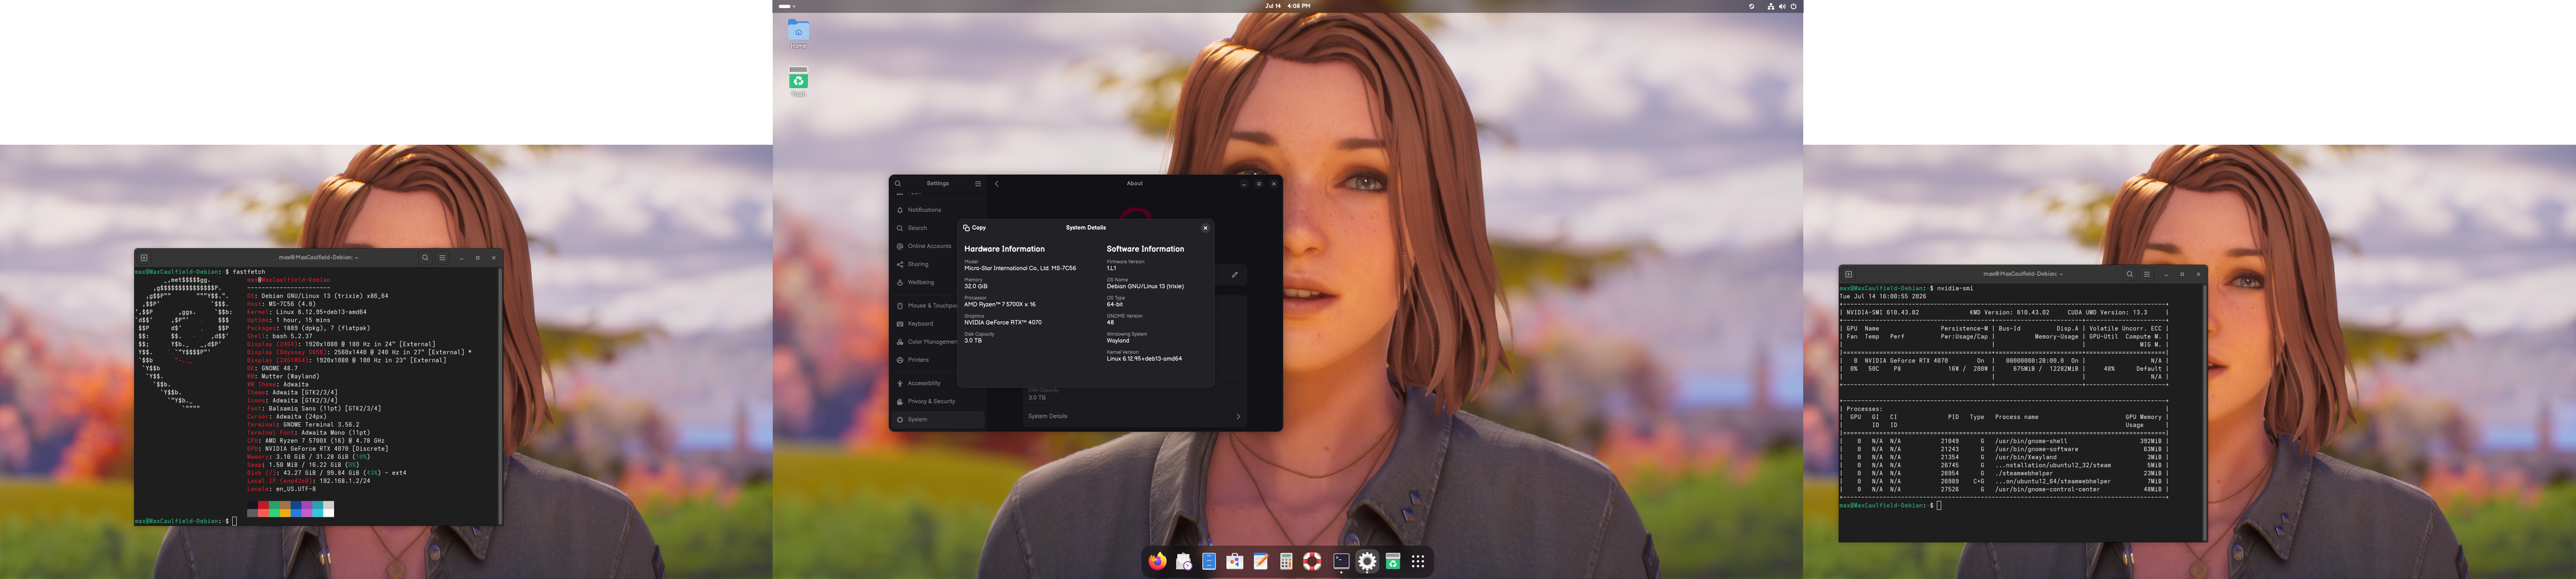Click the Activities workspace indicator in top bar

click(x=787, y=6)
